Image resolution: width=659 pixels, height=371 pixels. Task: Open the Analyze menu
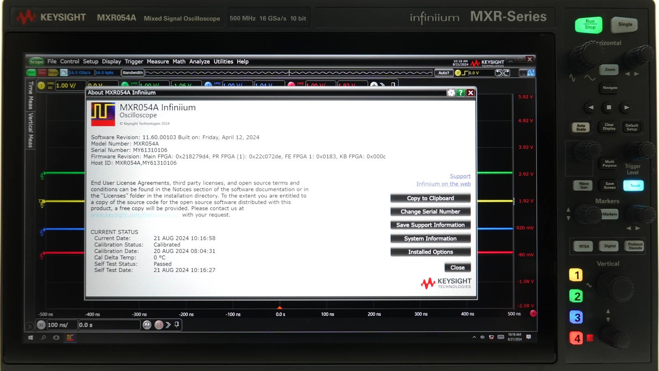click(x=199, y=61)
